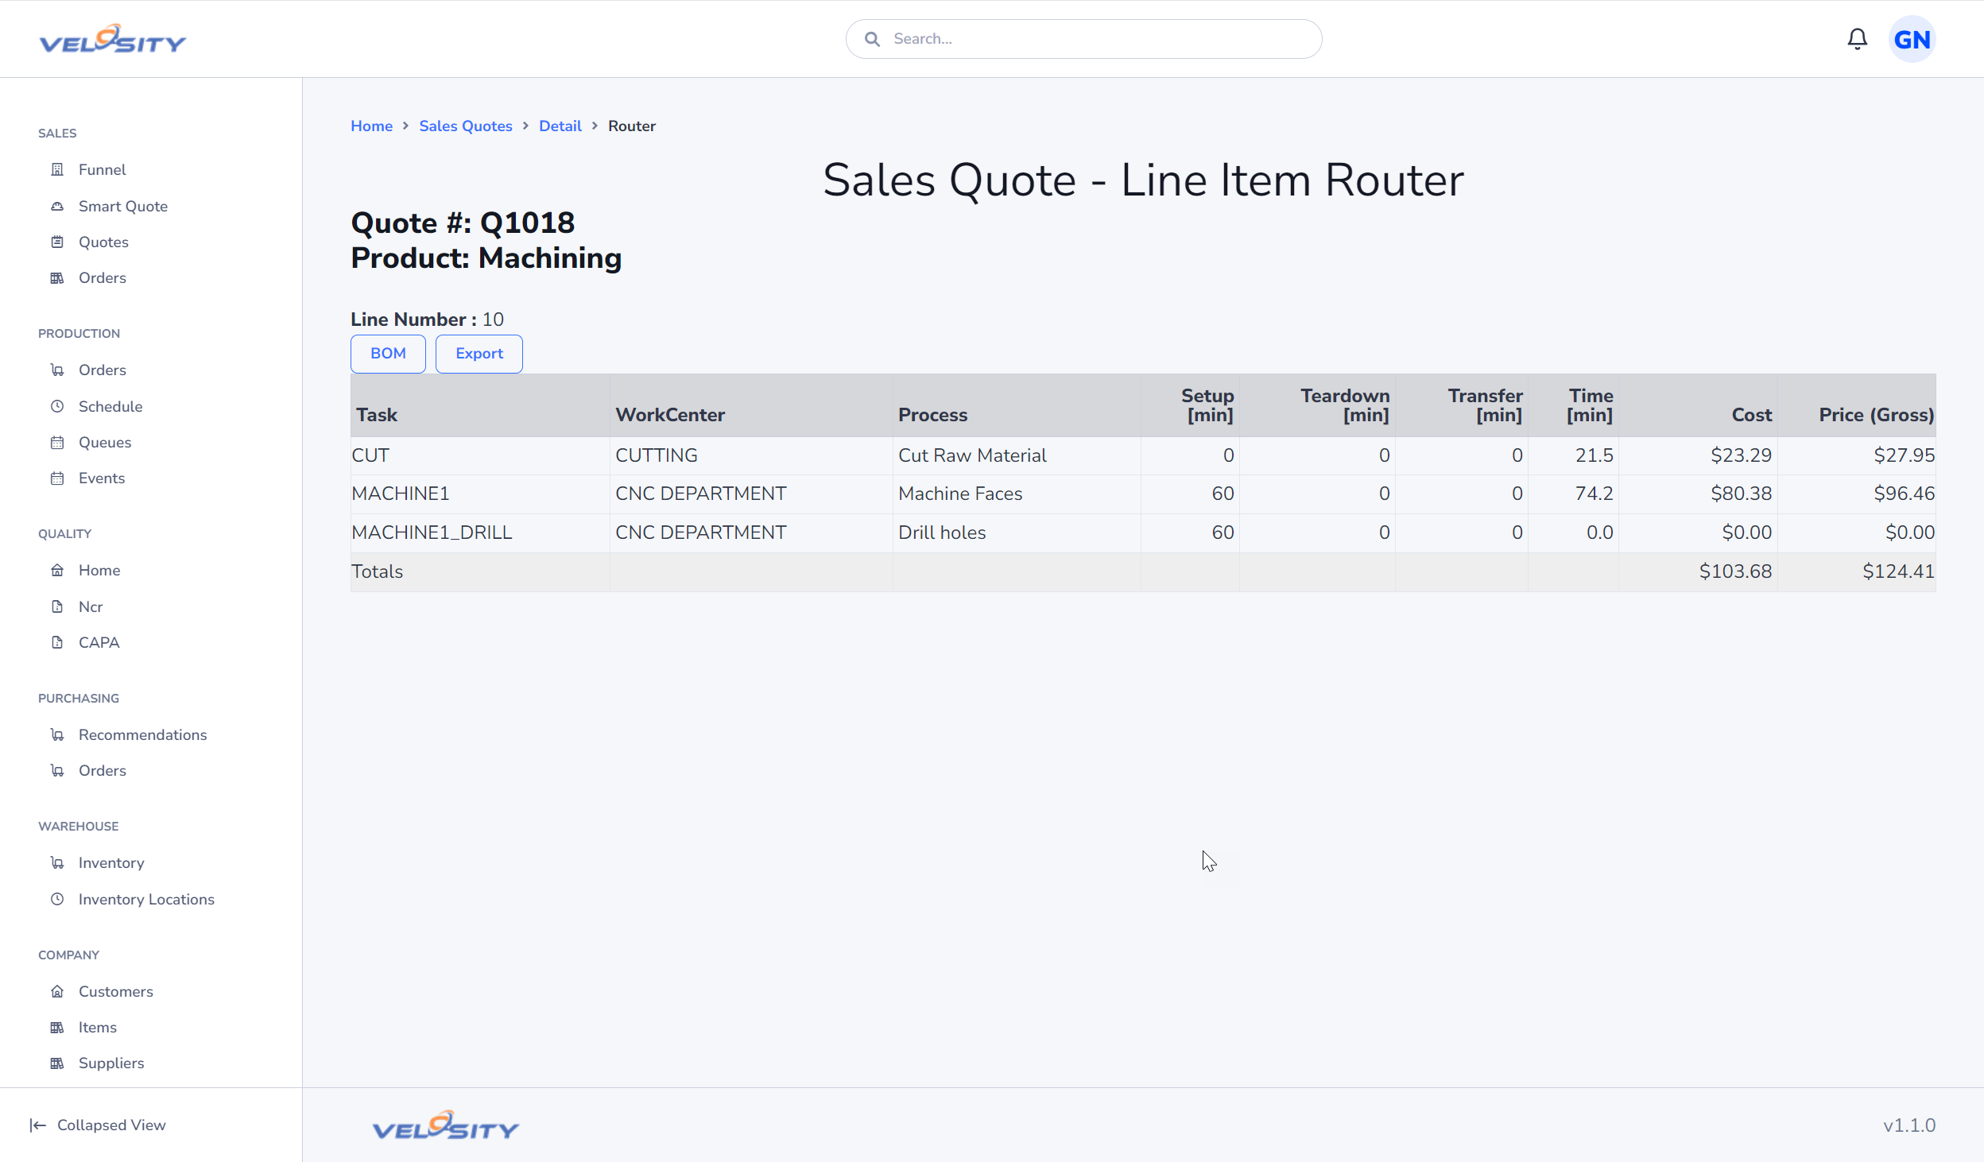Click the Items icon in Company

click(x=57, y=1027)
